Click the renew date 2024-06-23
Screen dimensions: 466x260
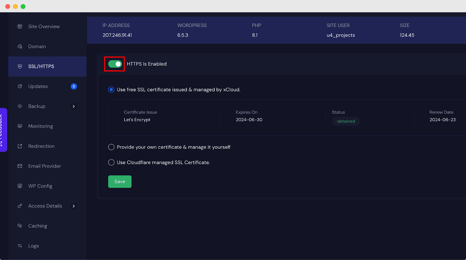pyautogui.click(x=442, y=120)
